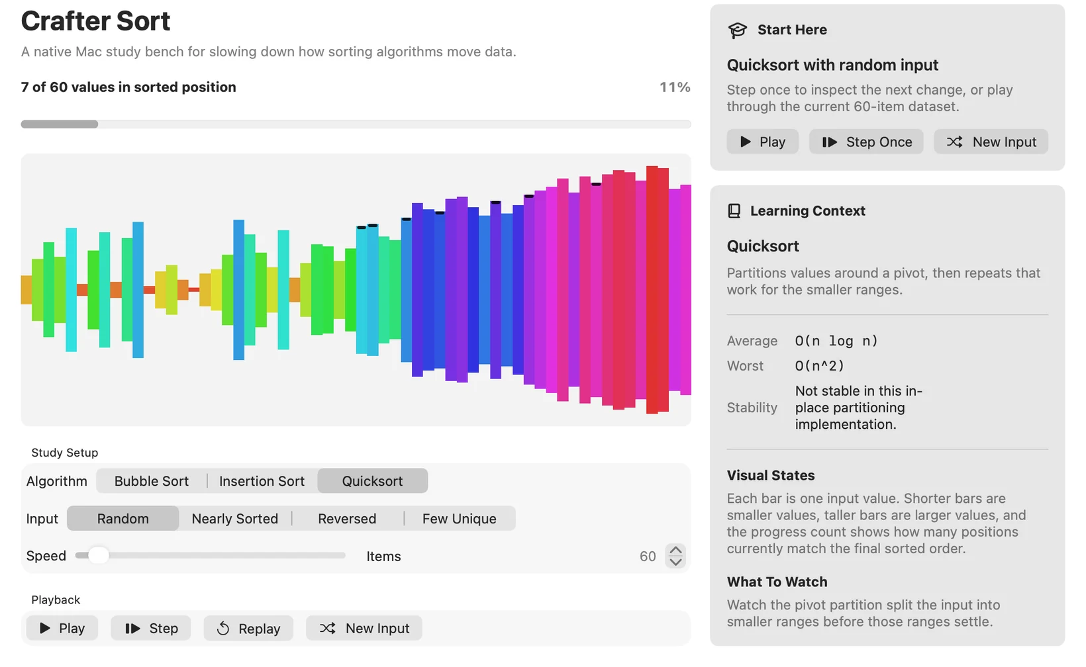Click the Items value 60
Screen dimensions: 1086x667
648,556
